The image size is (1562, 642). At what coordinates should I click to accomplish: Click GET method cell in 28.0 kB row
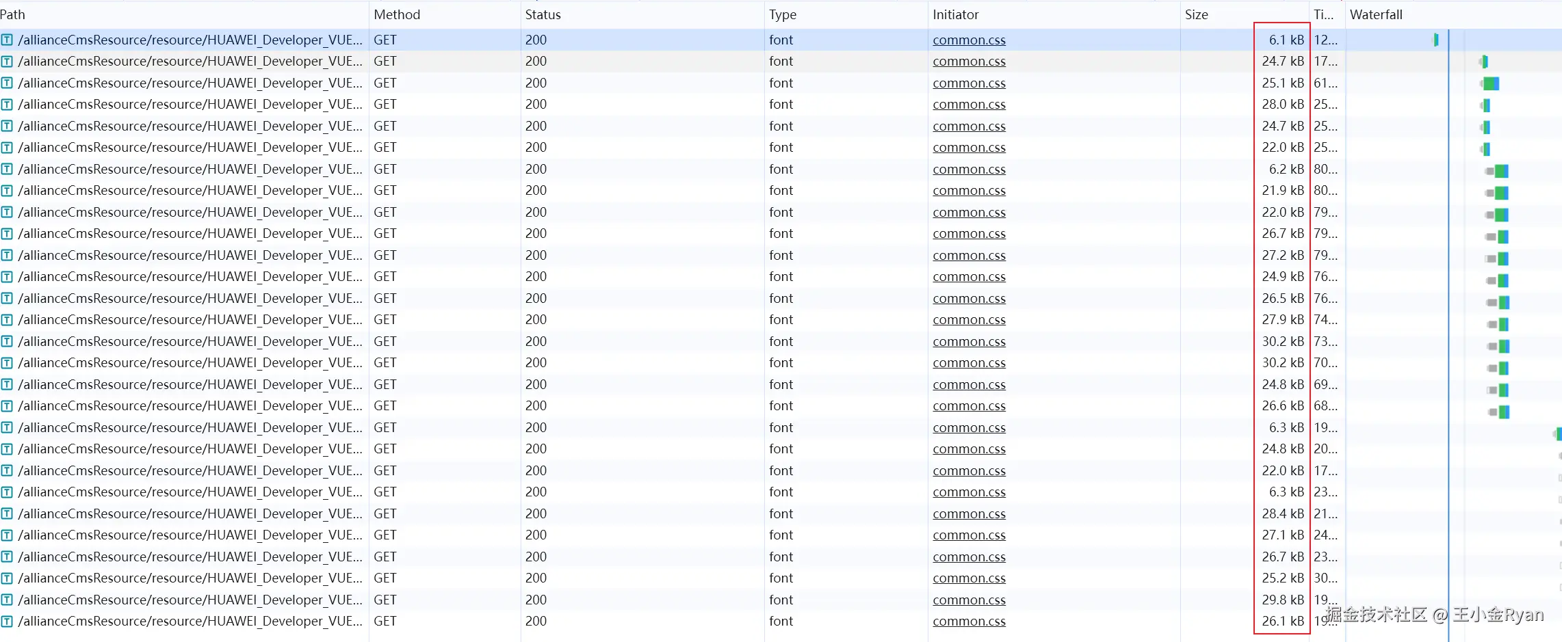[385, 105]
